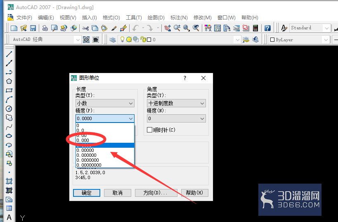338x222 pixels.
Task: Click the 确定 button
Action: click(87, 193)
